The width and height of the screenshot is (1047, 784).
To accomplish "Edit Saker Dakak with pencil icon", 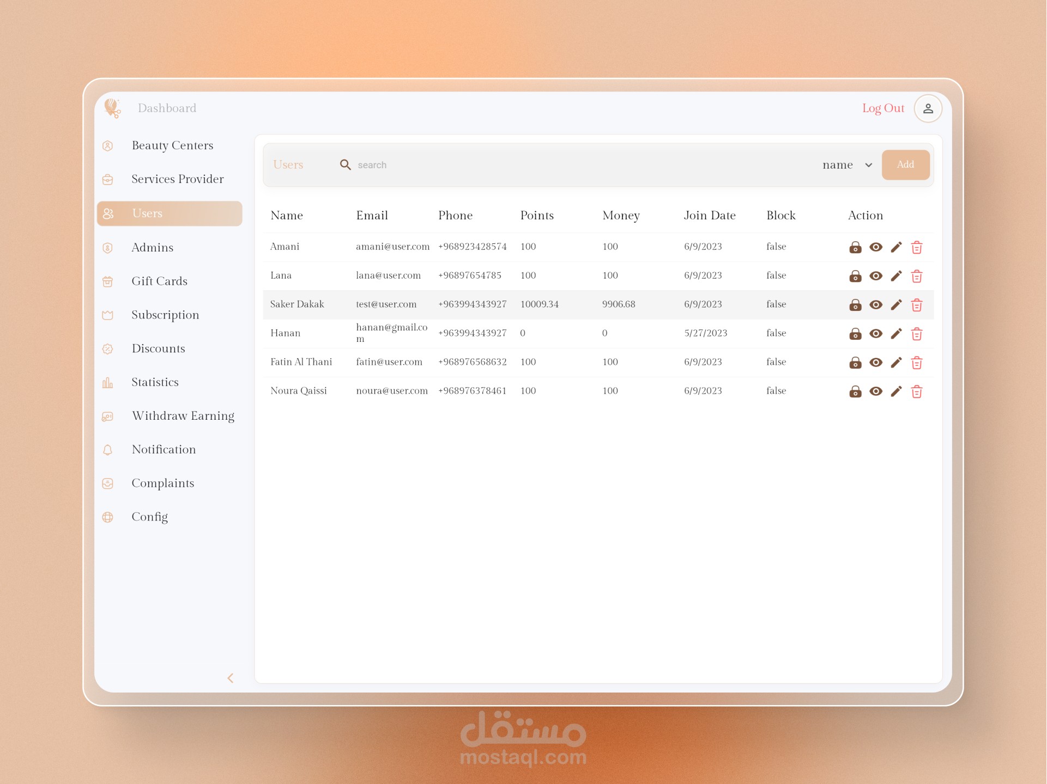I will pos(897,305).
